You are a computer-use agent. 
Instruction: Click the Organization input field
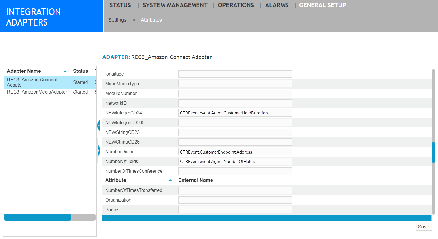click(235, 200)
